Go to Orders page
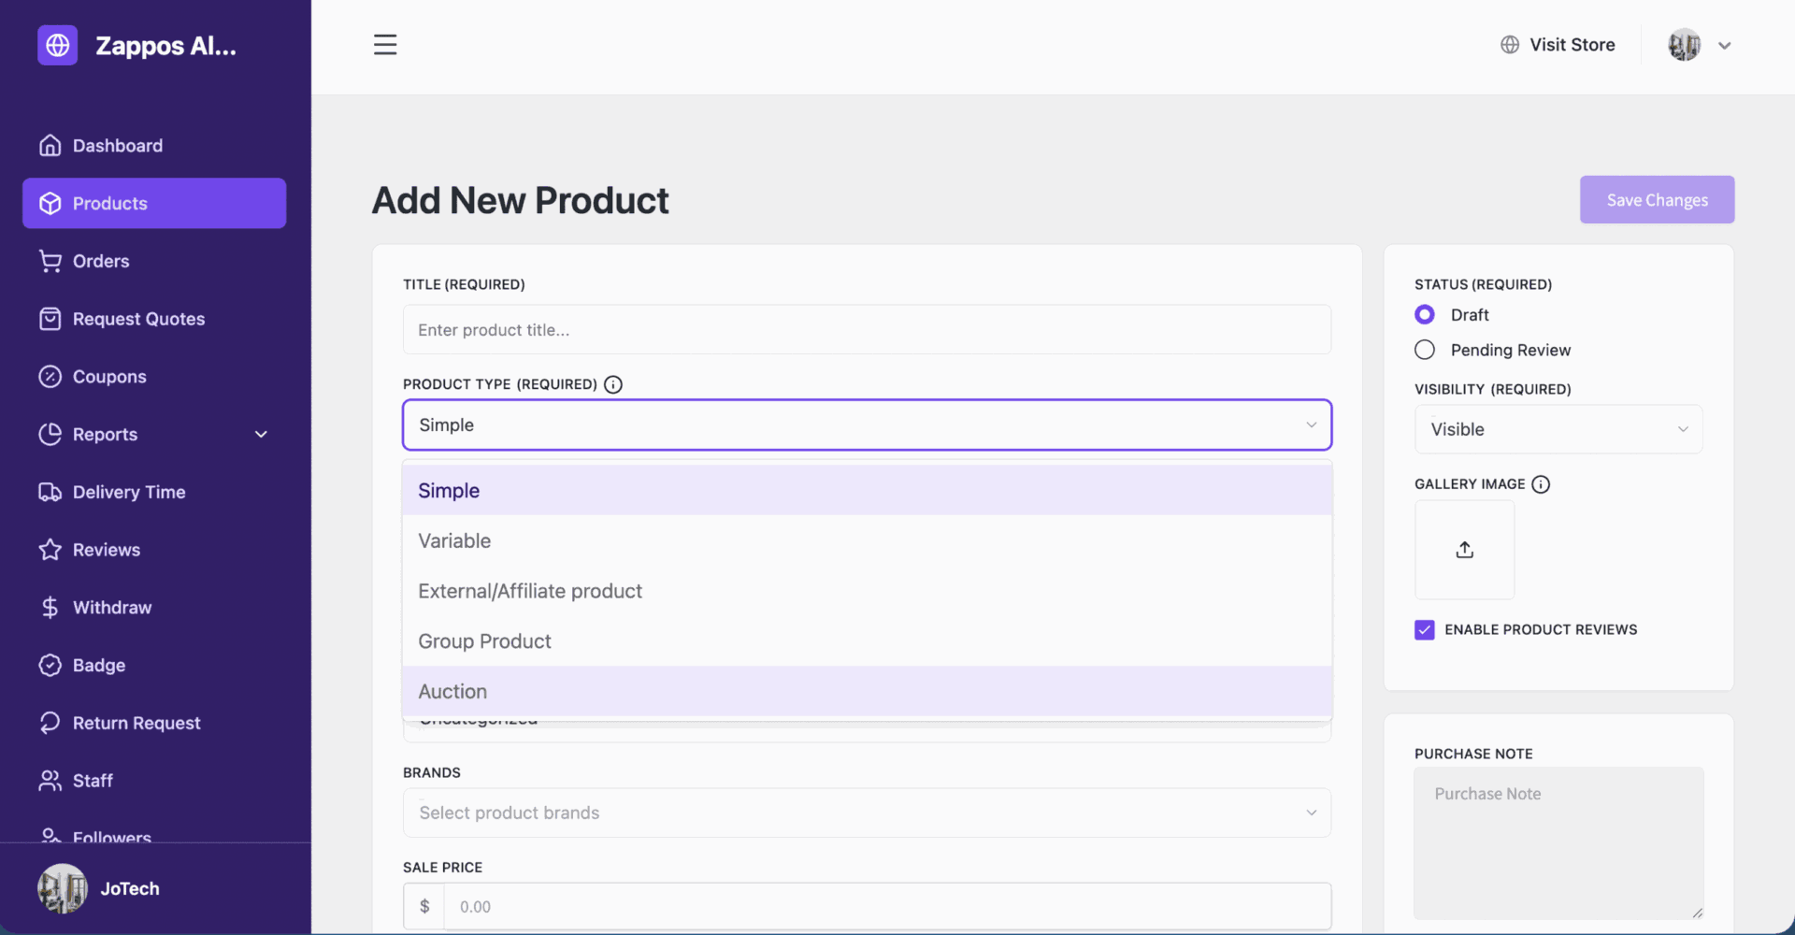 pyautogui.click(x=154, y=262)
